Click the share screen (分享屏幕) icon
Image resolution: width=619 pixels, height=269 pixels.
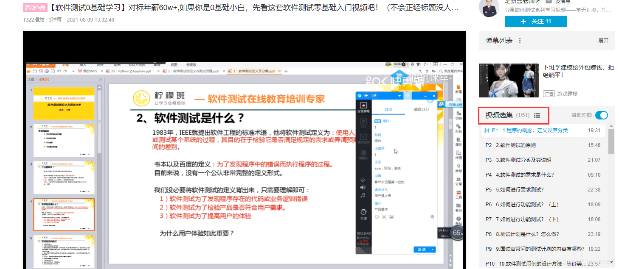pyautogui.click(x=363, y=105)
